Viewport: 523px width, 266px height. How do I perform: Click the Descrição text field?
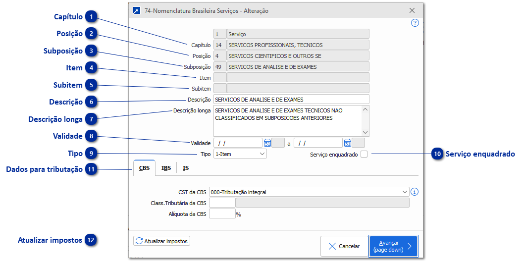(x=291, y=100)
